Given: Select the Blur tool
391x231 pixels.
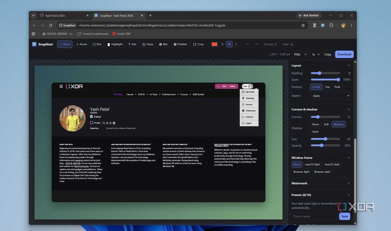Looking at the screenshot, I should pyautogui.click(x=164, y=44).
